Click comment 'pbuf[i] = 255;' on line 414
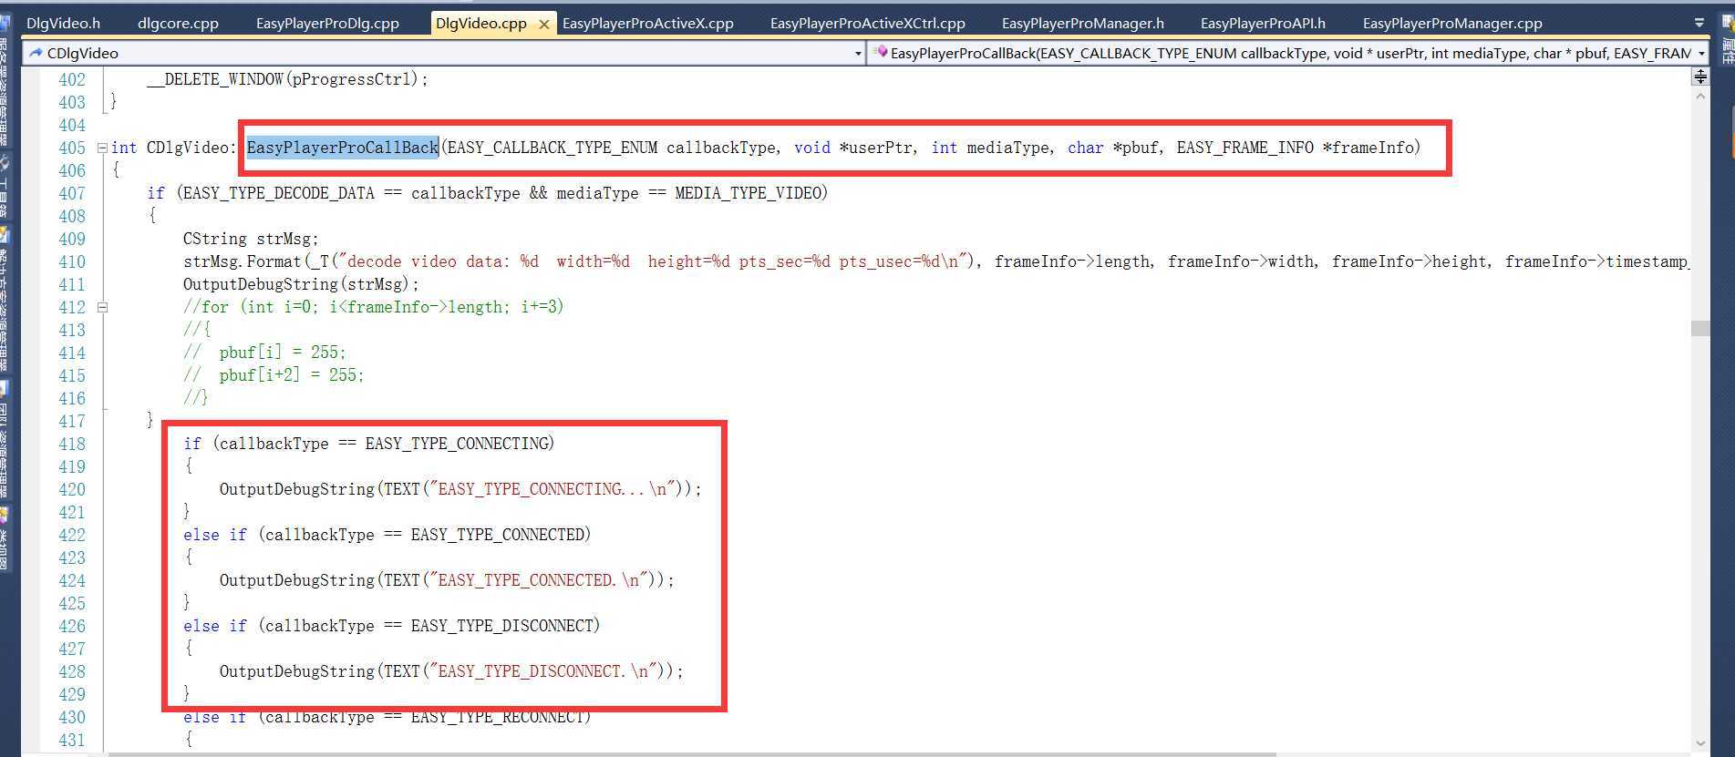The width and height of the screenshot is (1735, 757). click(283, 353)
